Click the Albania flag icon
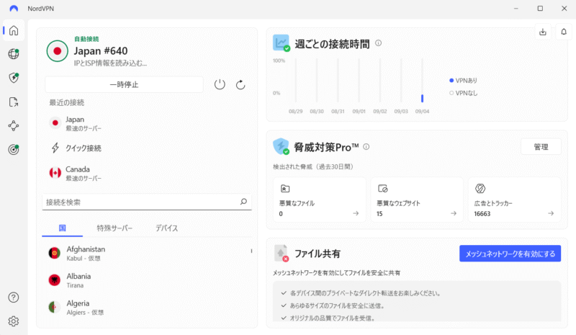This screenshot has height=335, width=576. pyautogui.click(x=55, y=280)
